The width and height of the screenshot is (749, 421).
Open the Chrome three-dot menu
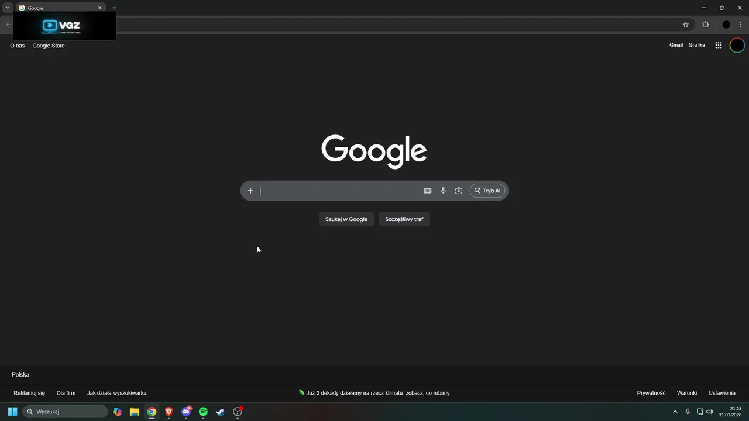coord(740,25)
